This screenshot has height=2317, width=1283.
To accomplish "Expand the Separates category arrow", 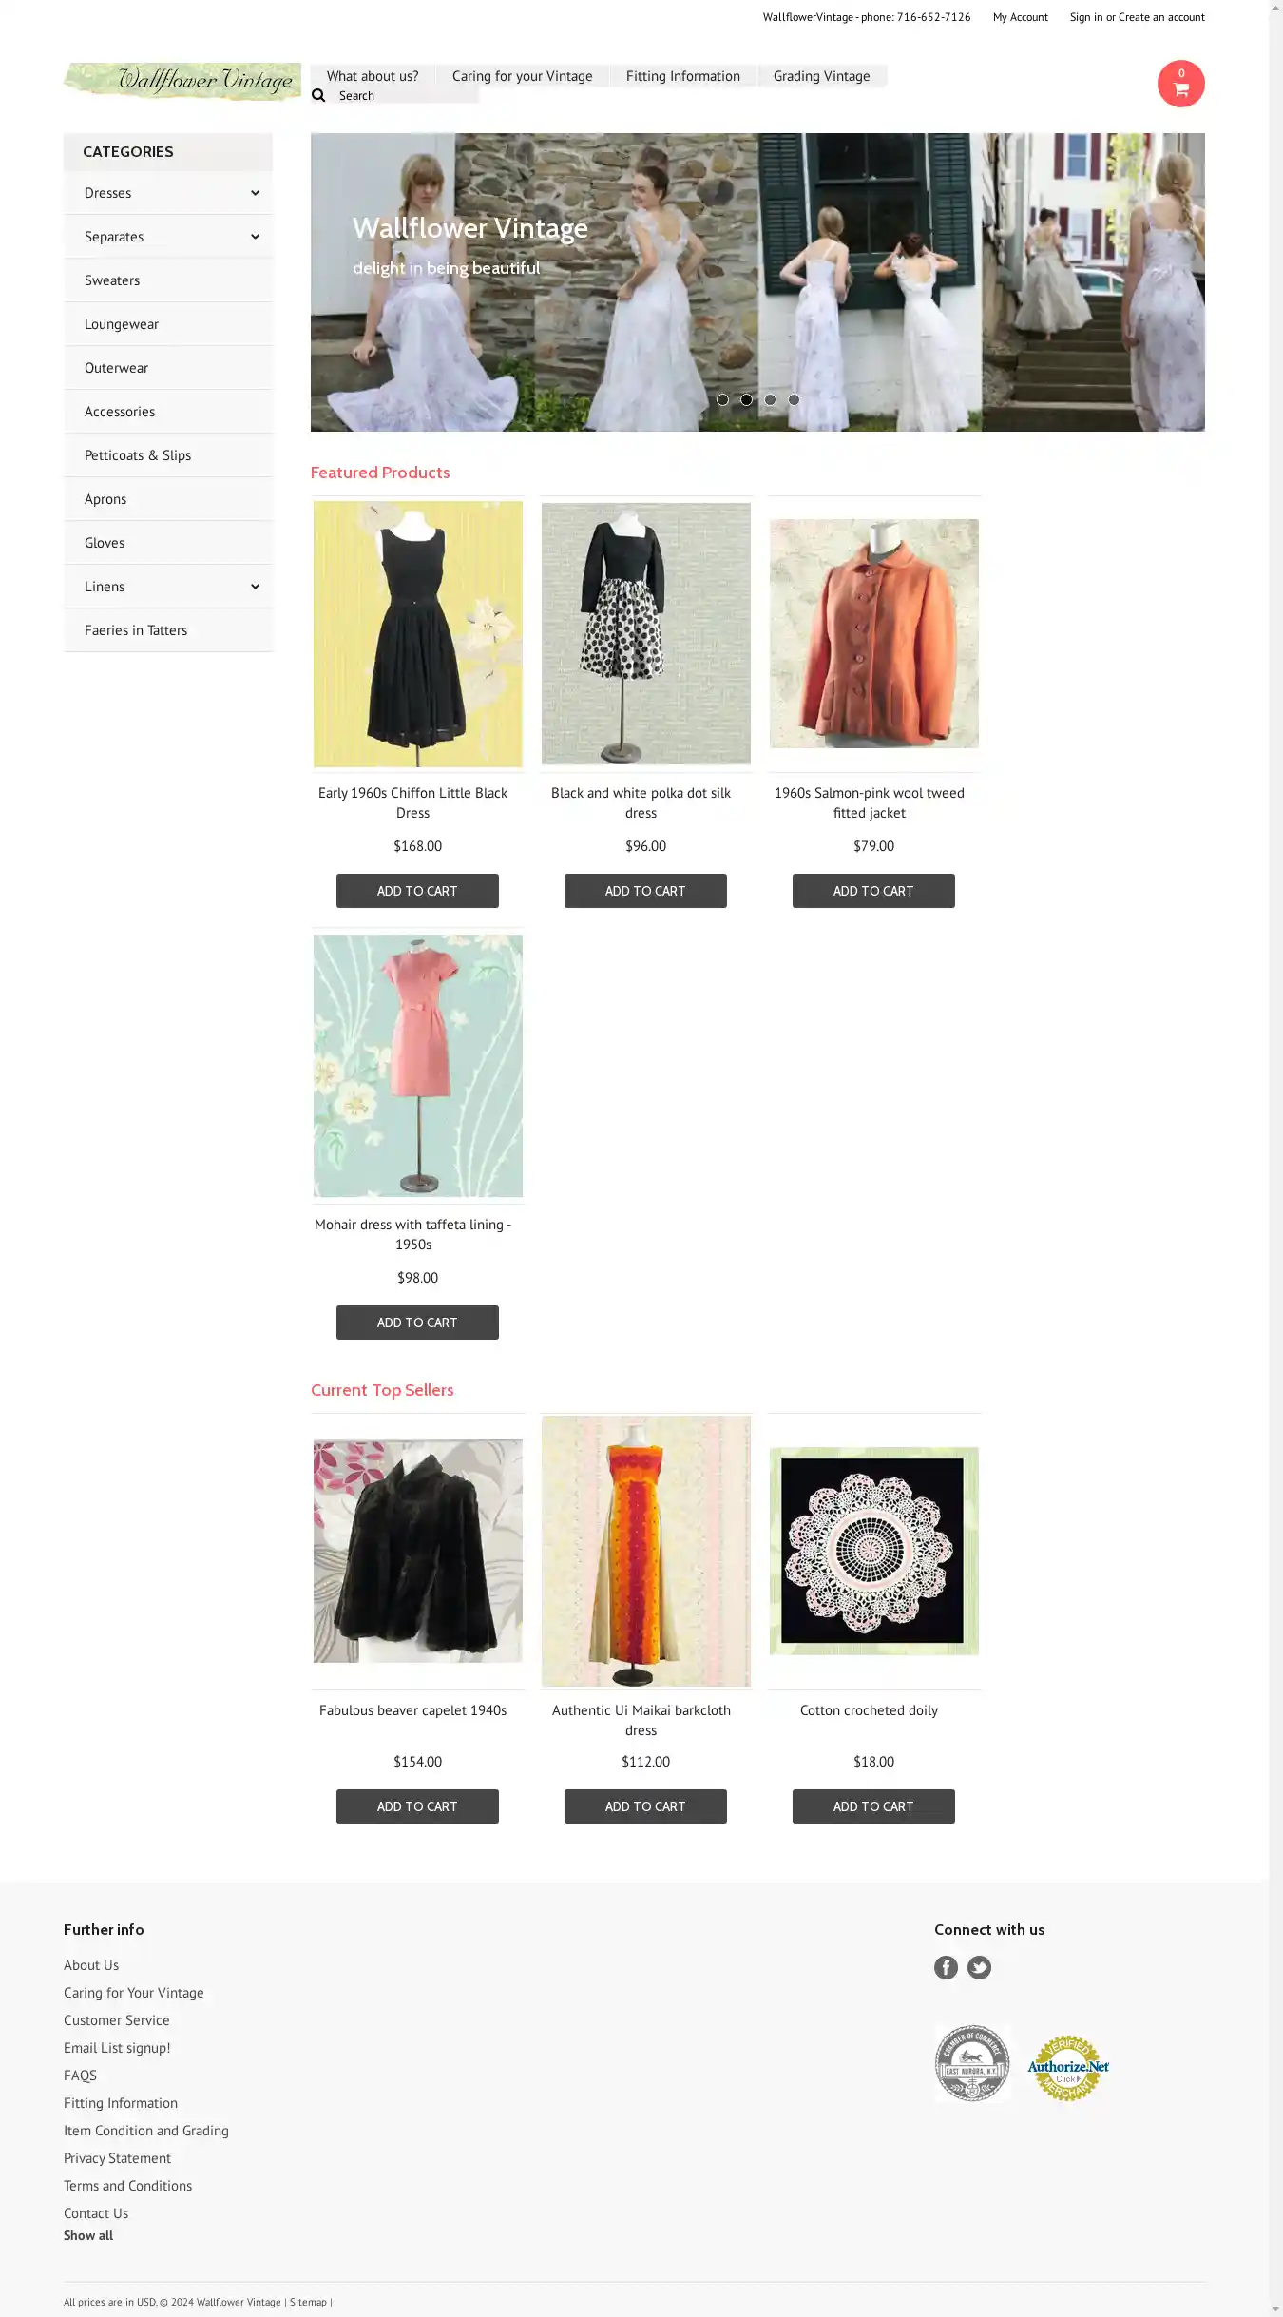I will pos(255,237).
